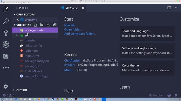Open the .gitignore file
The height and width of the screenshot is (101, 181).
point(35,50)
